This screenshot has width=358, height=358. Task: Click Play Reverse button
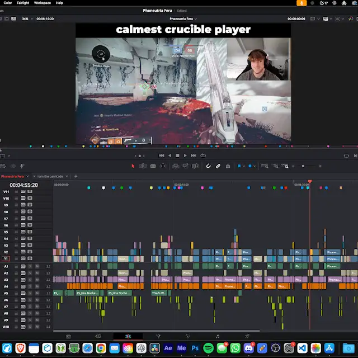[169, 156]
